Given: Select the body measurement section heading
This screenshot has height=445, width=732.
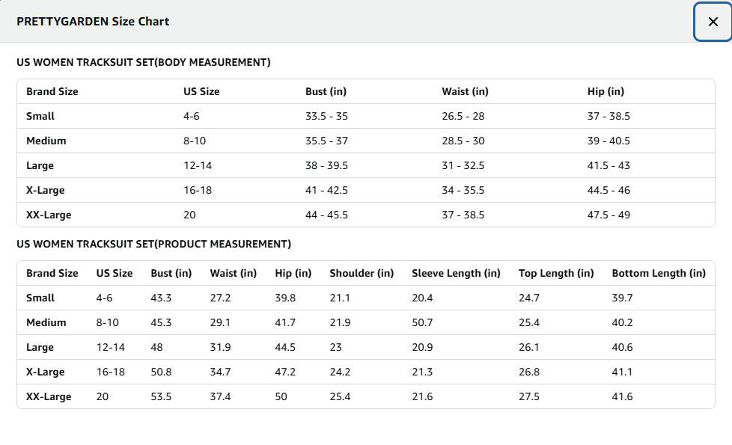Looking at the screenshot, I should (x=143, y=63).
